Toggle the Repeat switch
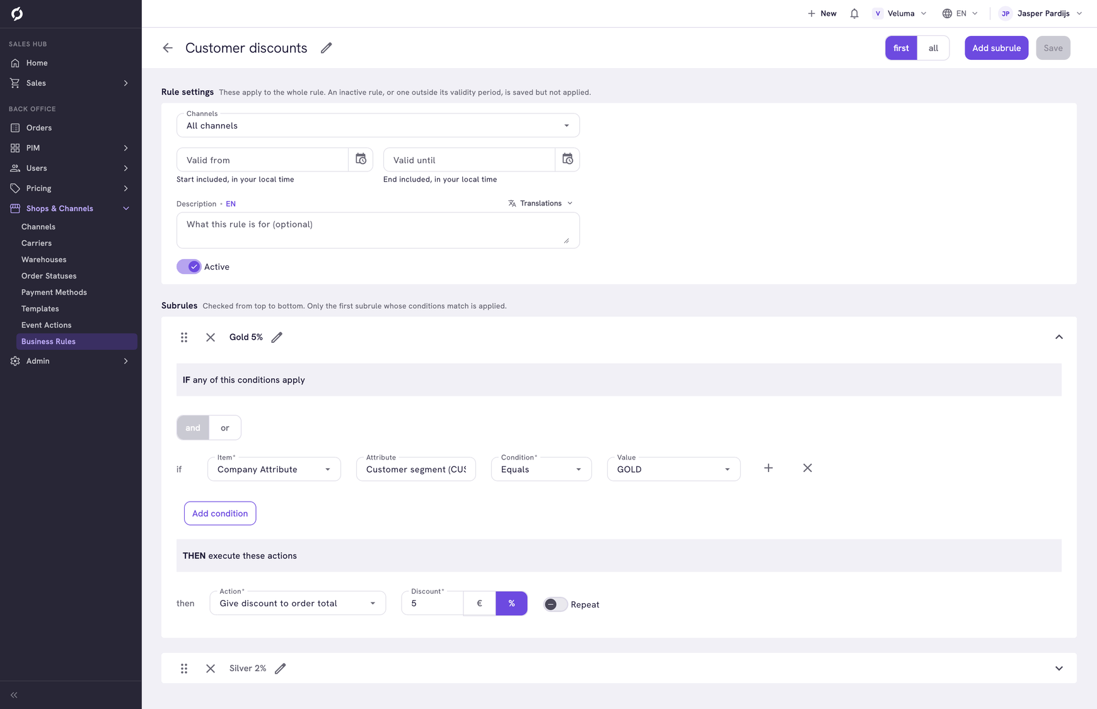This screenshot has width=1097, height=709. 555,604
